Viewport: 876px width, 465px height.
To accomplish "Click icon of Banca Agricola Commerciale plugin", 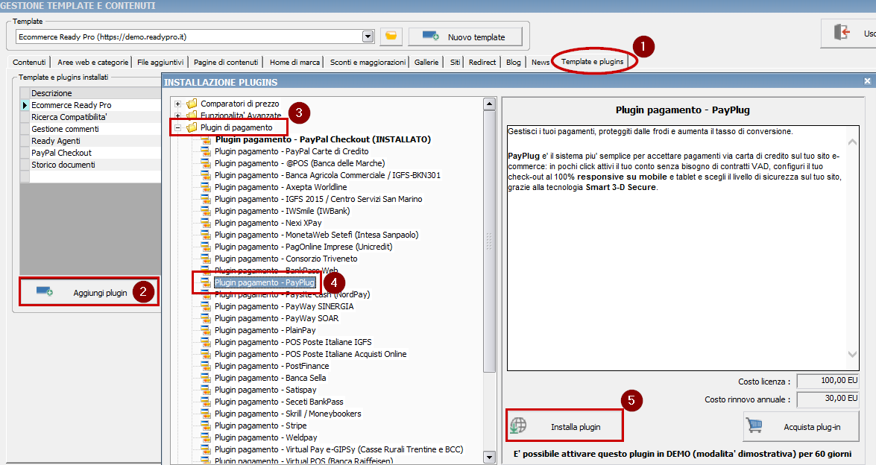I will tap(206, 175).
